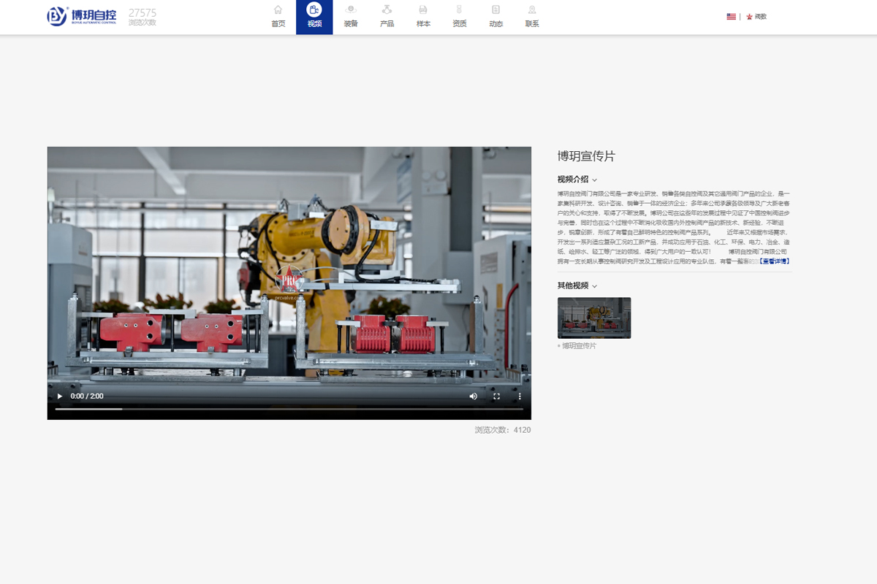
Task: Open the video's three-dot options menu
Action: click(x=520, y=396)
